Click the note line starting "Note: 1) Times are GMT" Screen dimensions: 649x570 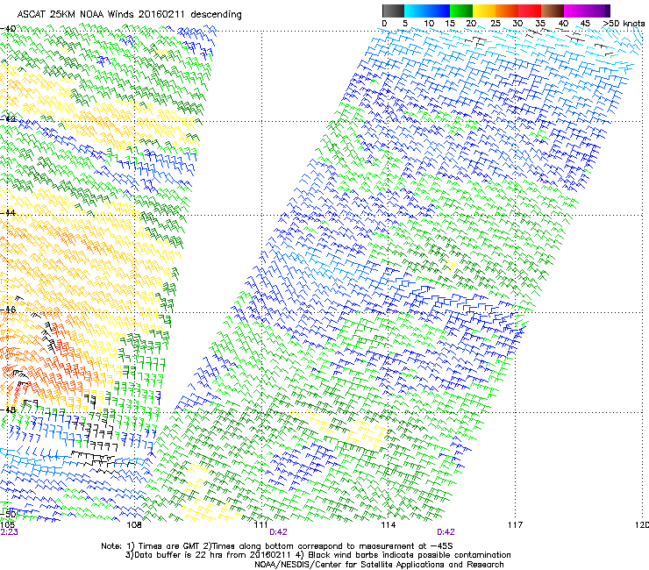[x=277, y=546]
